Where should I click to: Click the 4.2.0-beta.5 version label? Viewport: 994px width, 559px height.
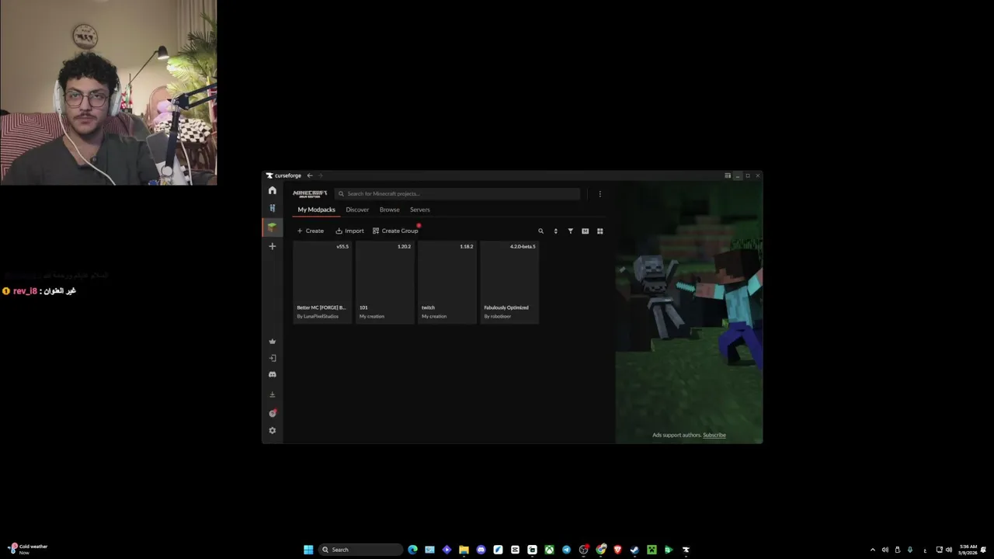tap(523, 246)
